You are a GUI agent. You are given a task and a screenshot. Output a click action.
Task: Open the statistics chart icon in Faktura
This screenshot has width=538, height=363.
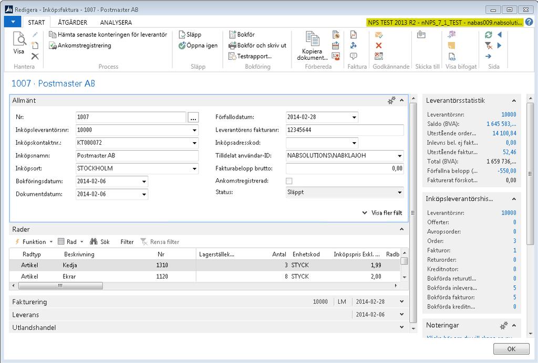click(x=354, y=35)
